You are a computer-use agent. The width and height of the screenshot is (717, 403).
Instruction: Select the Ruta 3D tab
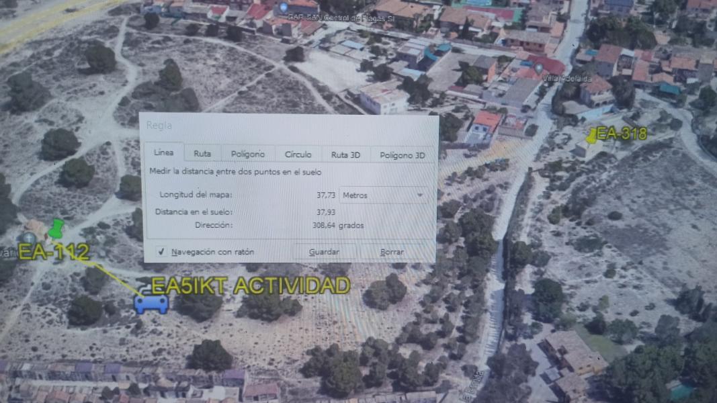coord(345,154)
